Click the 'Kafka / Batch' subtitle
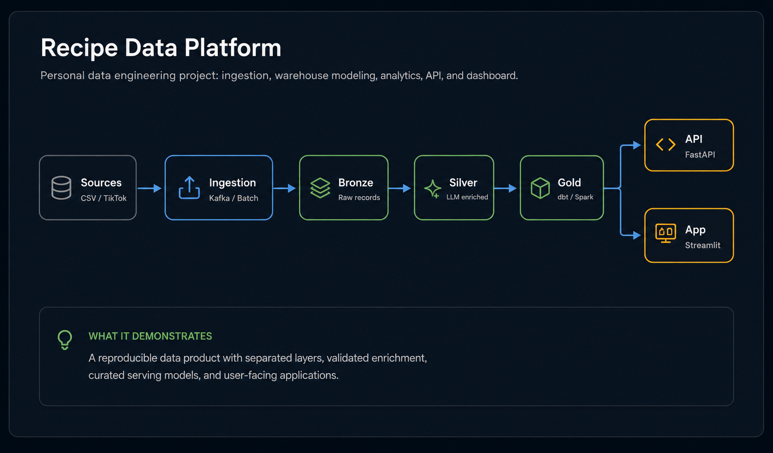Viewport: 773px width, 453px height. 233,198
